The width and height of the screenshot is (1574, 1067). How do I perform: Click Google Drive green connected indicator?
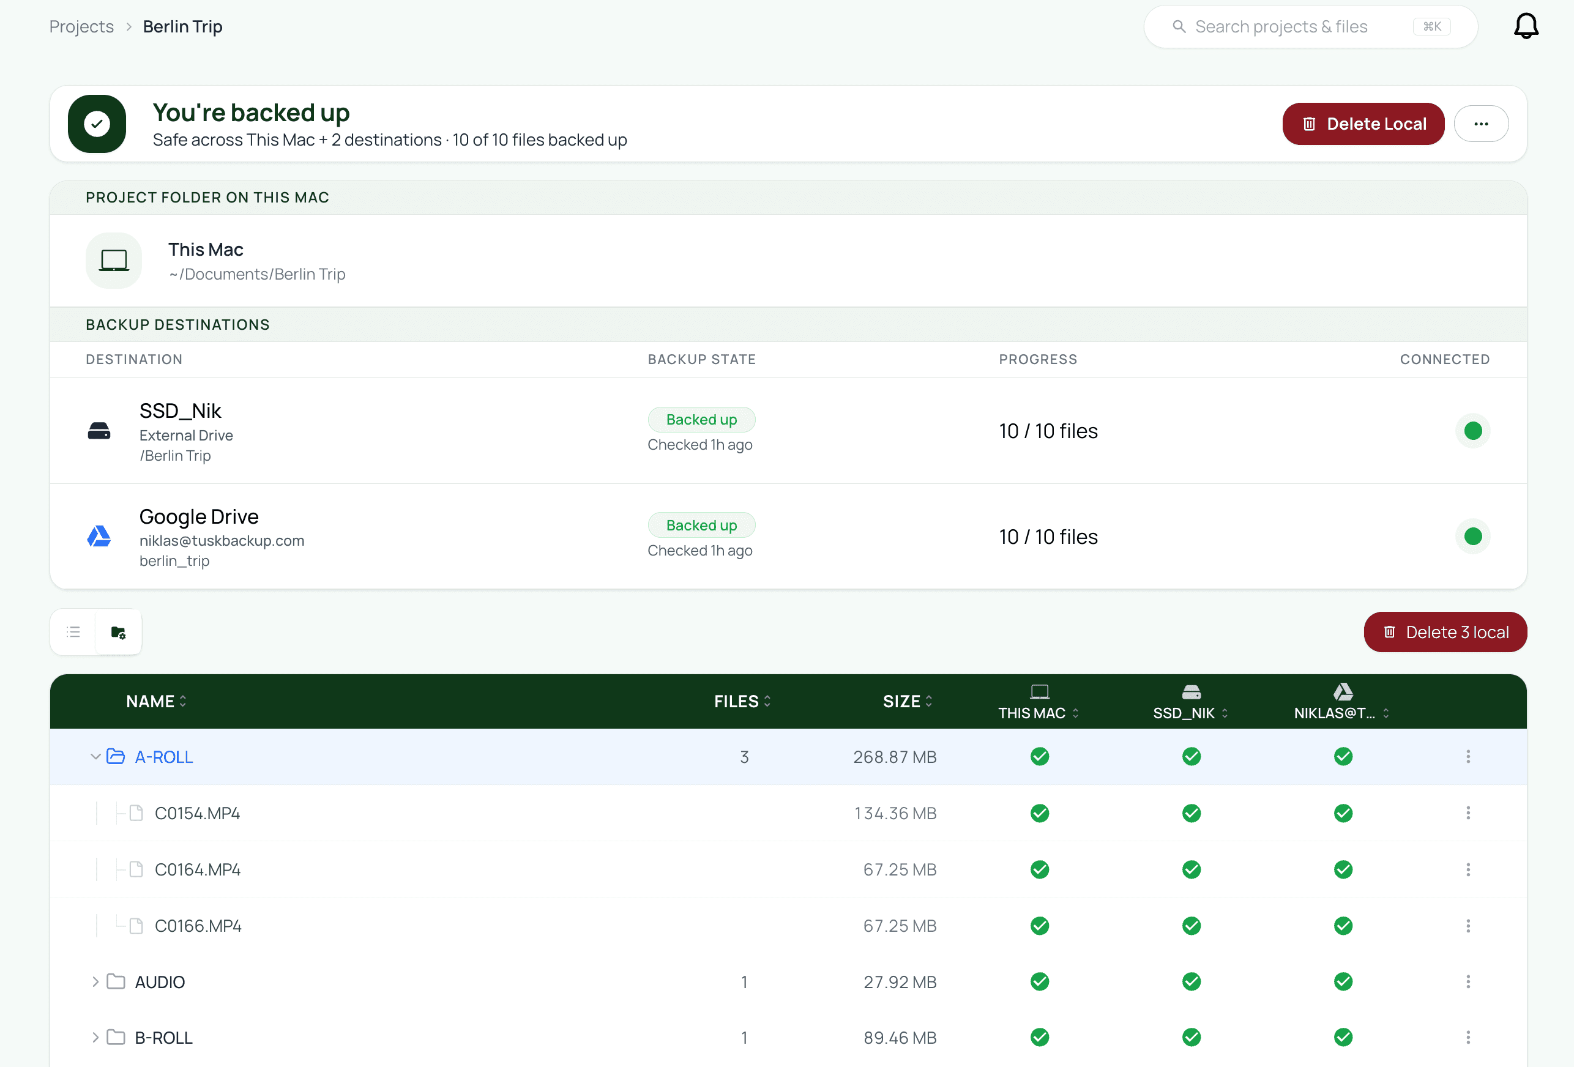pyautogui.click(x=1472, y=536)
